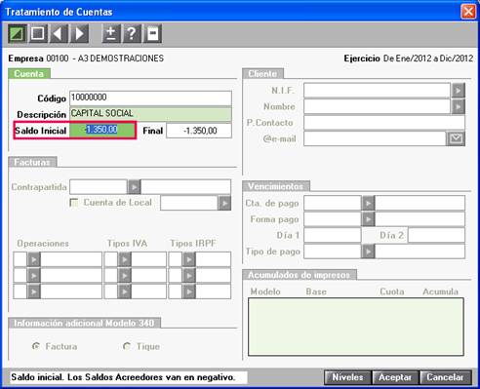Click the plus/minus toolbar icon
Image resolution: width=480 pixels, height=389 pixels.
coord(111,33)
